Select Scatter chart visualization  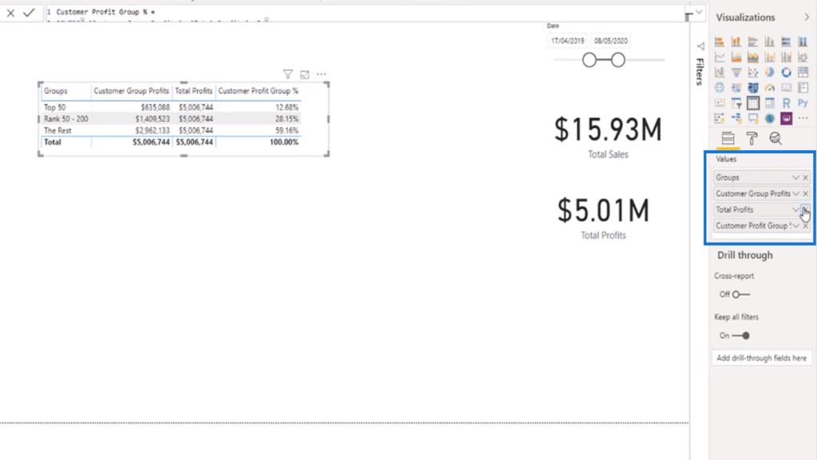753,72
